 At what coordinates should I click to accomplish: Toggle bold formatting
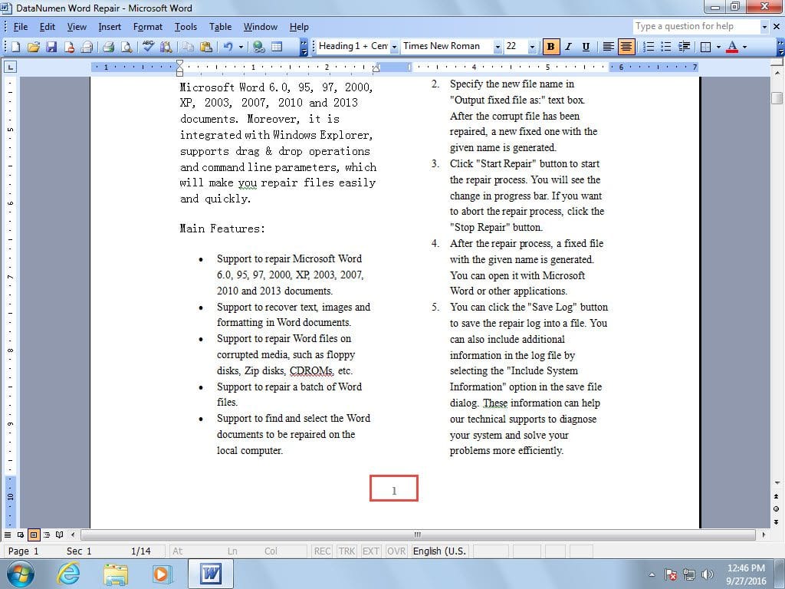[550, 46]
